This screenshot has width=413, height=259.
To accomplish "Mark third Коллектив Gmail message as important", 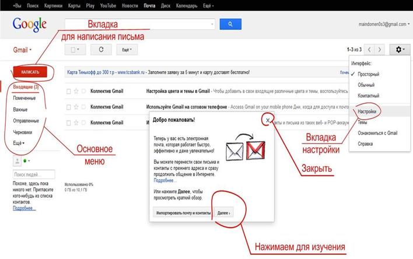I will tap(84, 123).
